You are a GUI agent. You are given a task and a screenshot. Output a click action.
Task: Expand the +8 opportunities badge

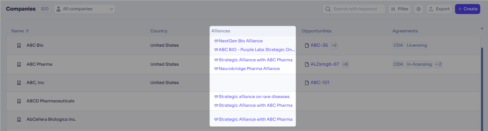pyautogui.click(x=345, y=64)
